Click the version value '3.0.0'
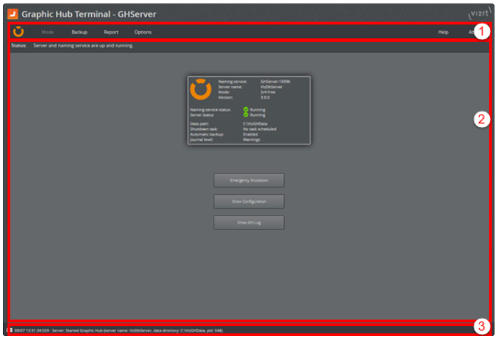This screenshot has height=339, width=498. coord(265,97)
